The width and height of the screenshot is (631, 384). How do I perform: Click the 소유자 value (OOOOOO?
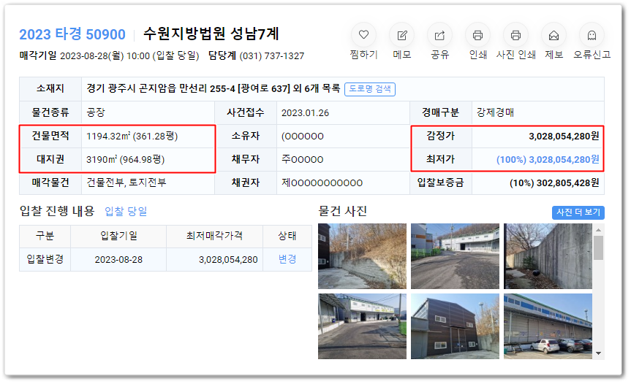pyautogui.click(x=303, y=137)
